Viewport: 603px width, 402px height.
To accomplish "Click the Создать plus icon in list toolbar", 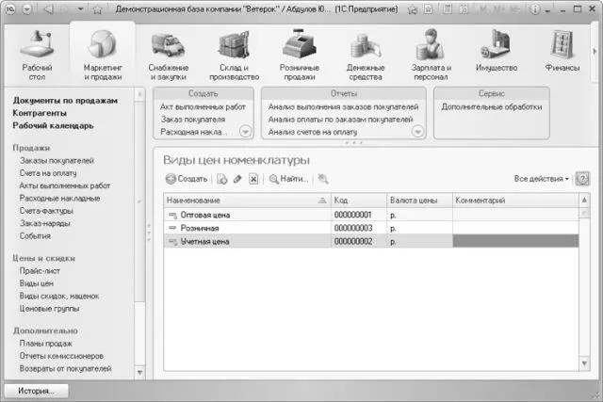I will (x=171, y=179).
